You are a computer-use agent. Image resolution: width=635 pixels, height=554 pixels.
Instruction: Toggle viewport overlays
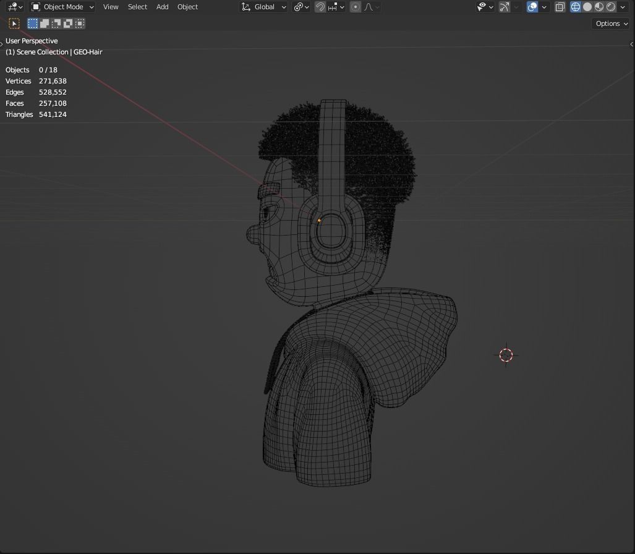(x=532, y=7)
